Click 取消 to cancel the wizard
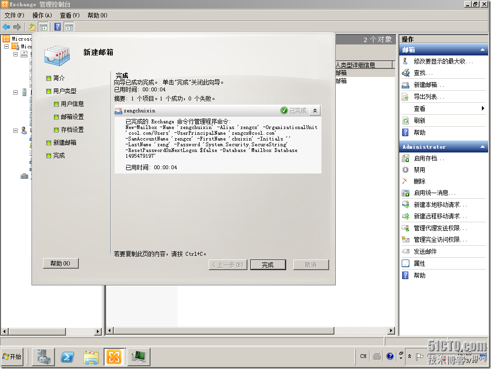Screen dimensions: 491x369 click(x=310, y=264)
